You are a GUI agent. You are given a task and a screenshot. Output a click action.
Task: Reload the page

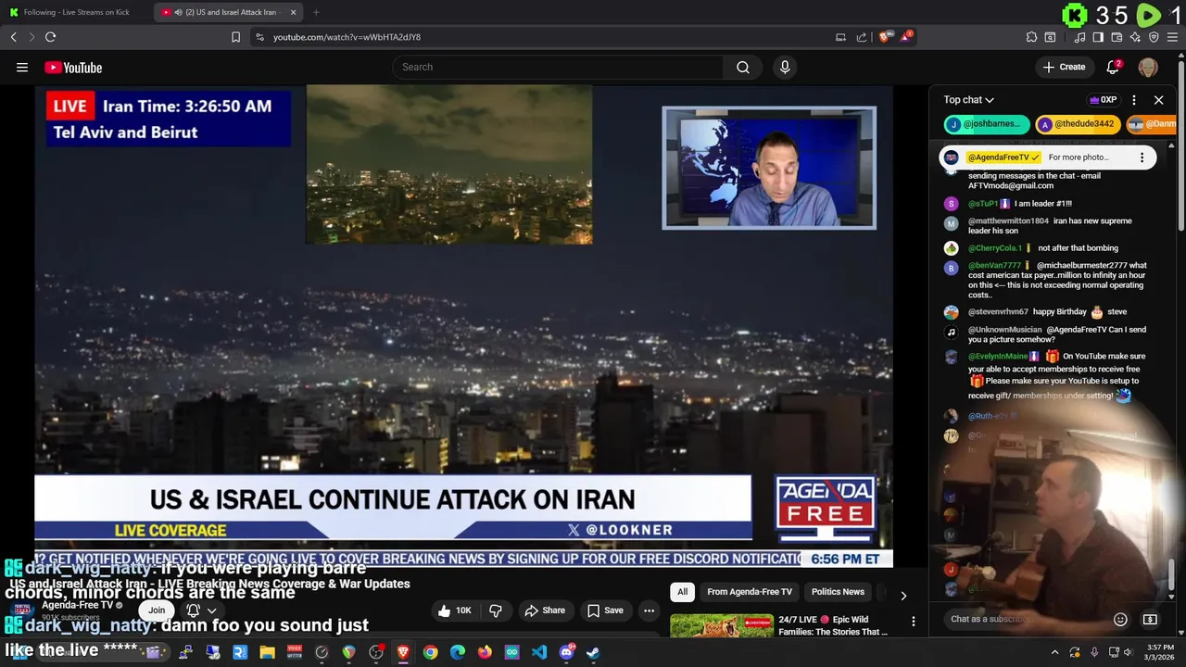50,37
